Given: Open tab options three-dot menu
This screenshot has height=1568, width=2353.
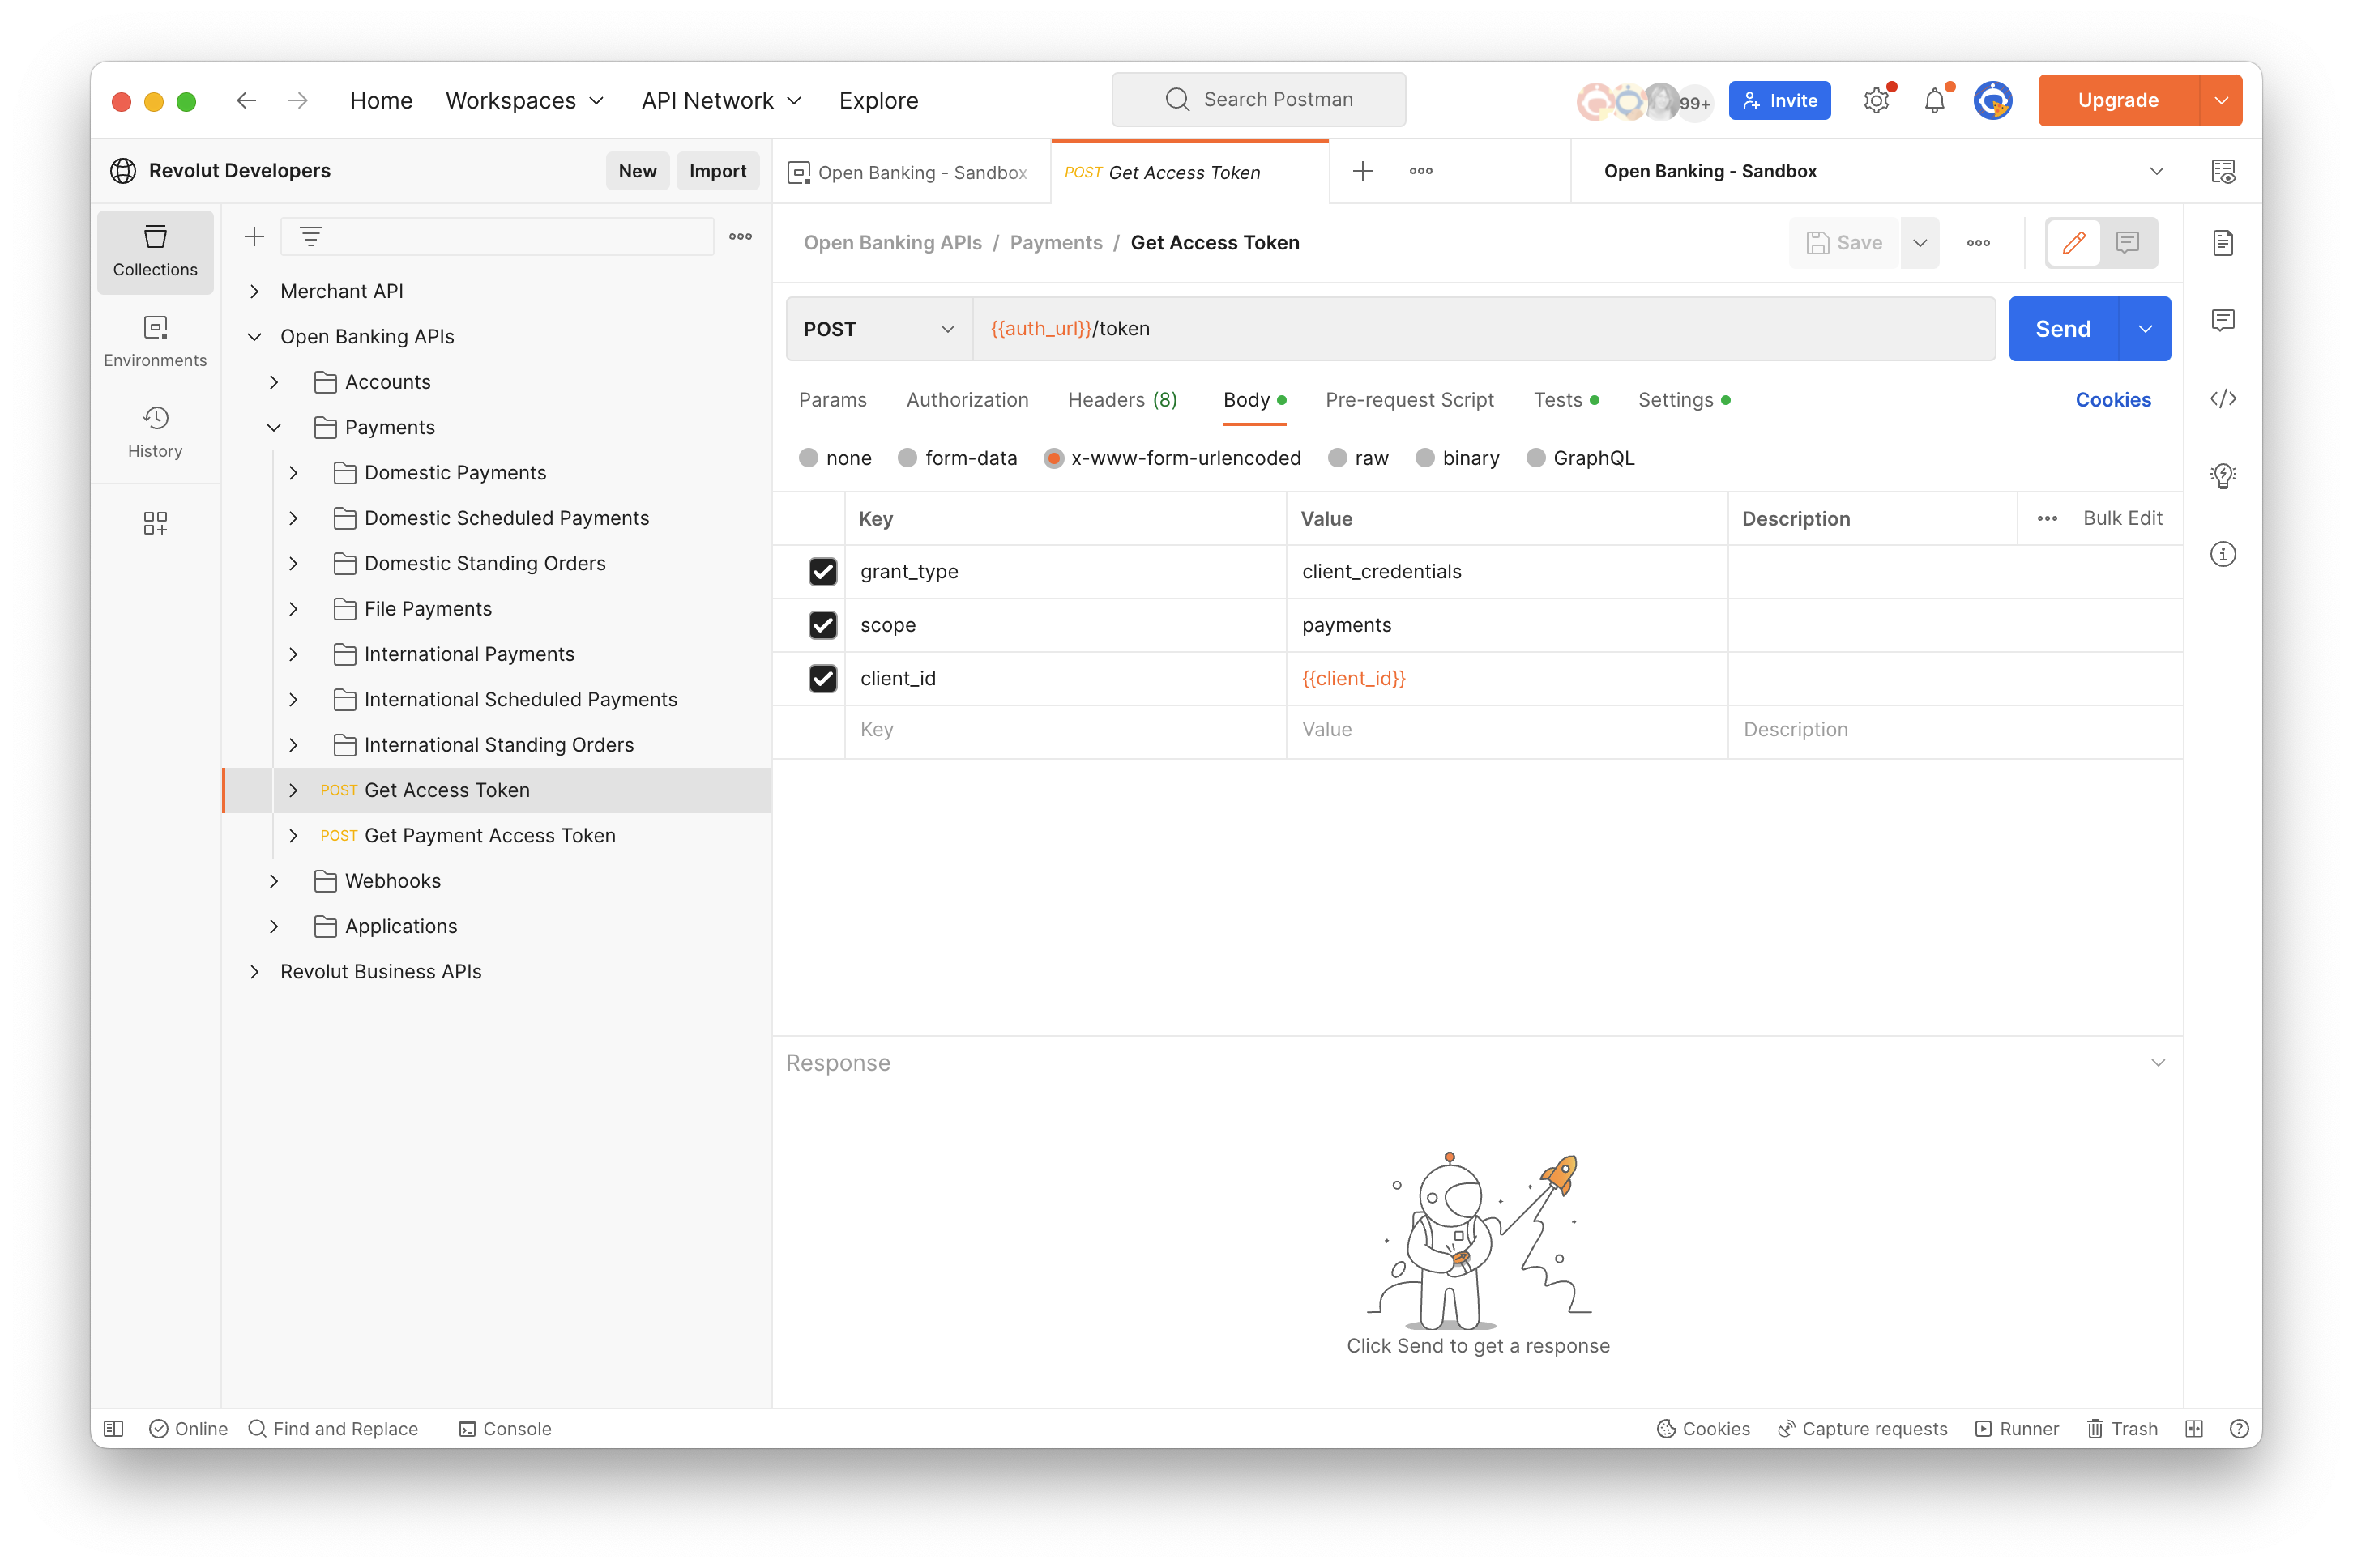Looking at the screenshot, I should 1420,171.
